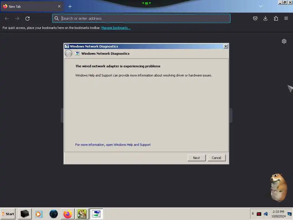Go forward in Firefox history
The image size is (293, 220).
pyautogui.click(x=17, y=19)
